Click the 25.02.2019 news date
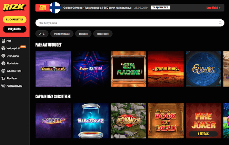 click(x=141, y=8)
